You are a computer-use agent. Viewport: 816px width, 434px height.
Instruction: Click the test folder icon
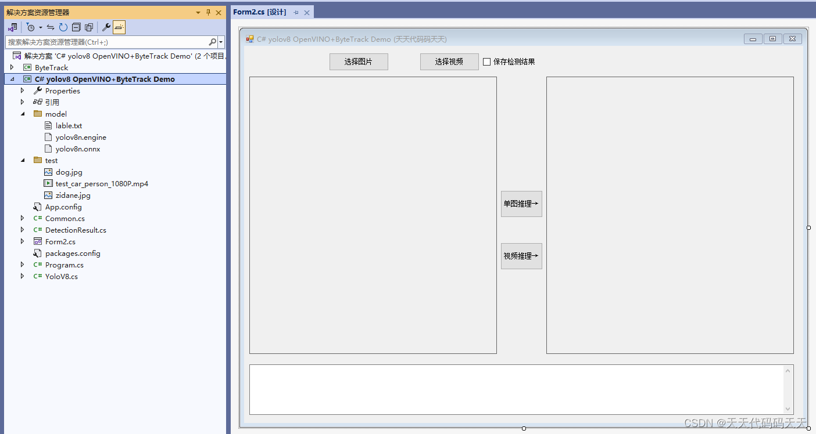tap(38, 160)
